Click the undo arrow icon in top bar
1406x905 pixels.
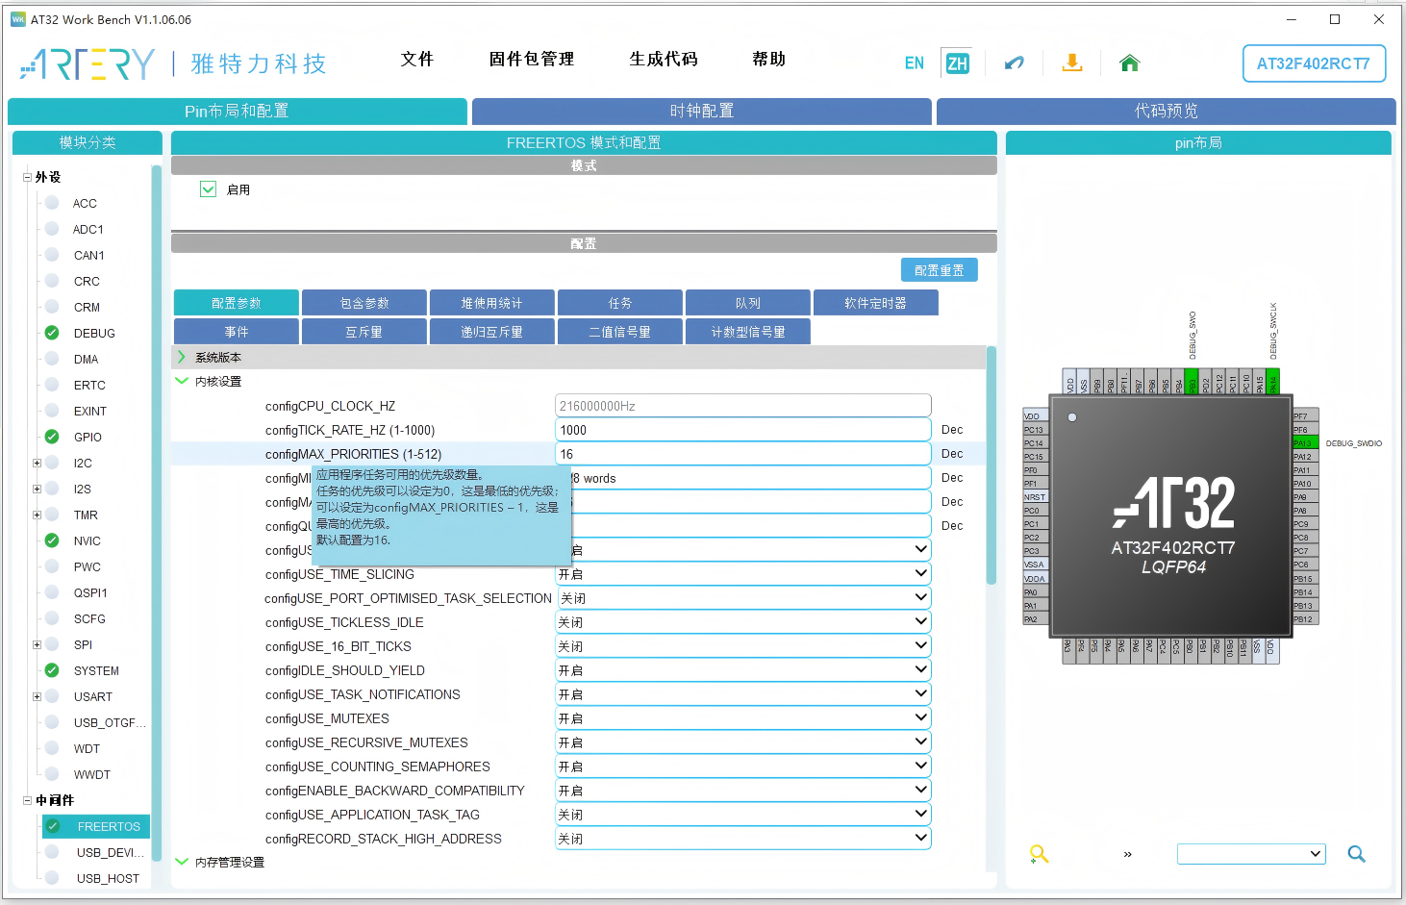1014,62
